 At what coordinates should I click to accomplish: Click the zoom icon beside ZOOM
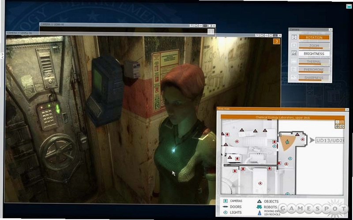294,45
